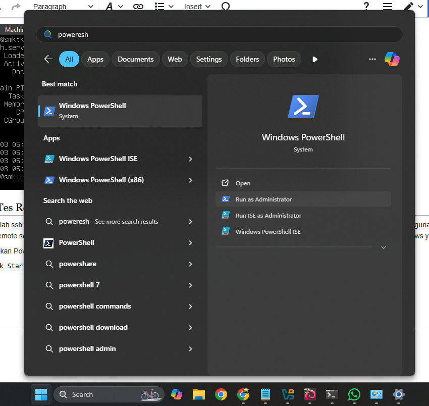The height and width of the screenshot is (406, 429).
Task: Open the more options ellipsis menu
Action: point(372,59)
